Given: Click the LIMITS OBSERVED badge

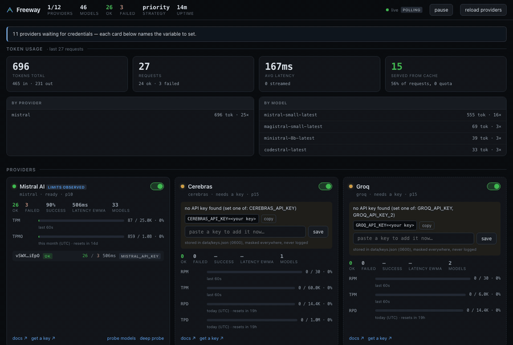Looking at the screenshot, I should tap(67, 187).
